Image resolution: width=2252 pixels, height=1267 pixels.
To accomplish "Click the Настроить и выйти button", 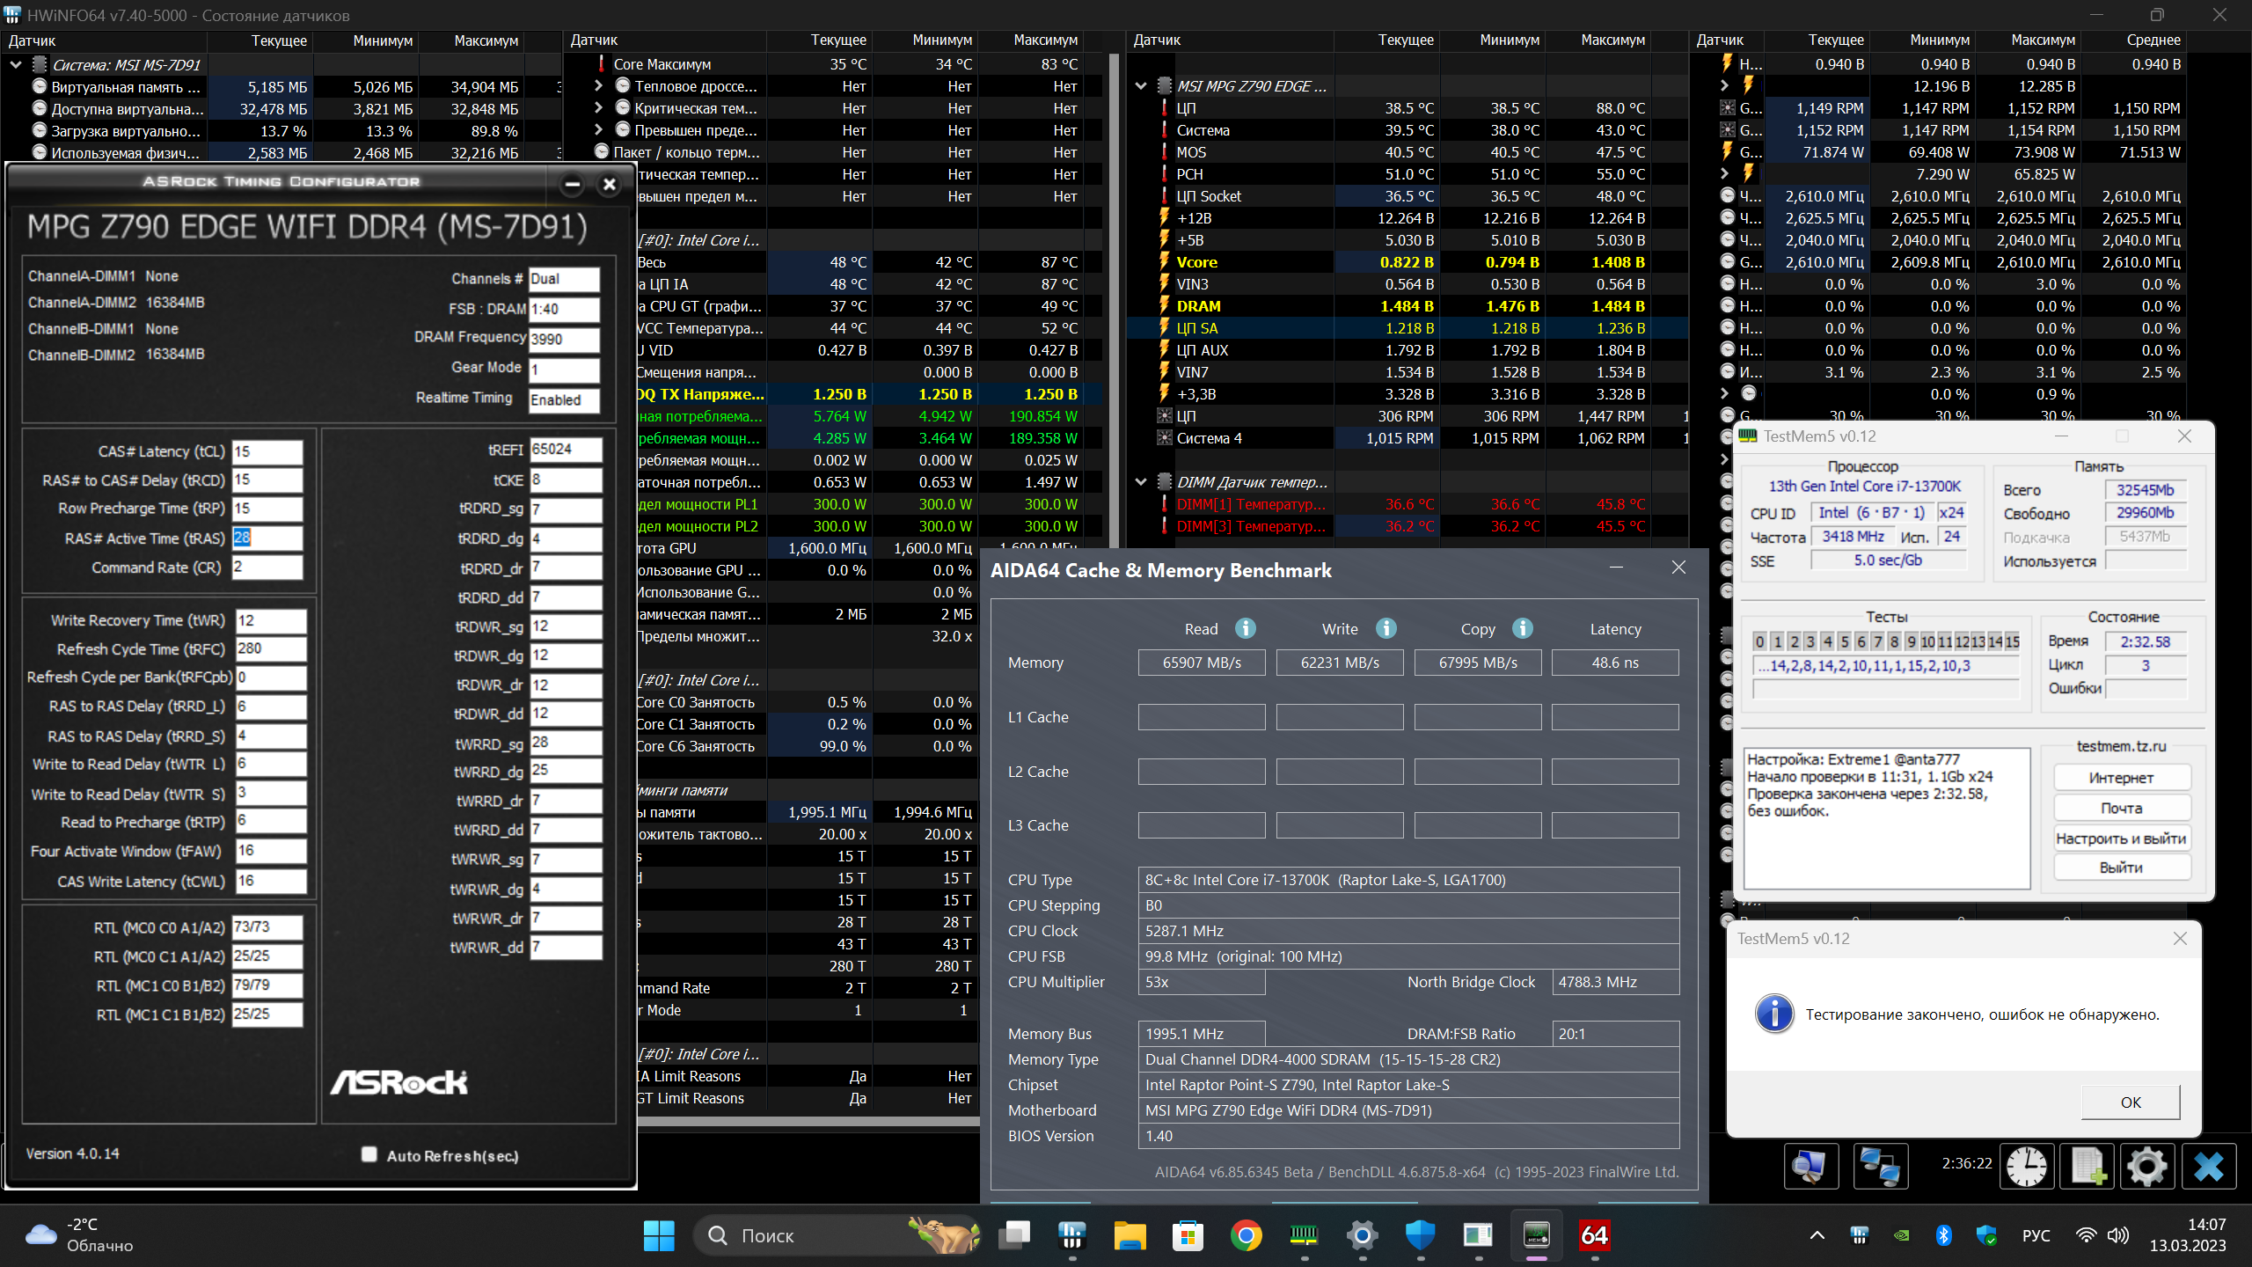I will pyautogui.click(x=2121, y=839).
